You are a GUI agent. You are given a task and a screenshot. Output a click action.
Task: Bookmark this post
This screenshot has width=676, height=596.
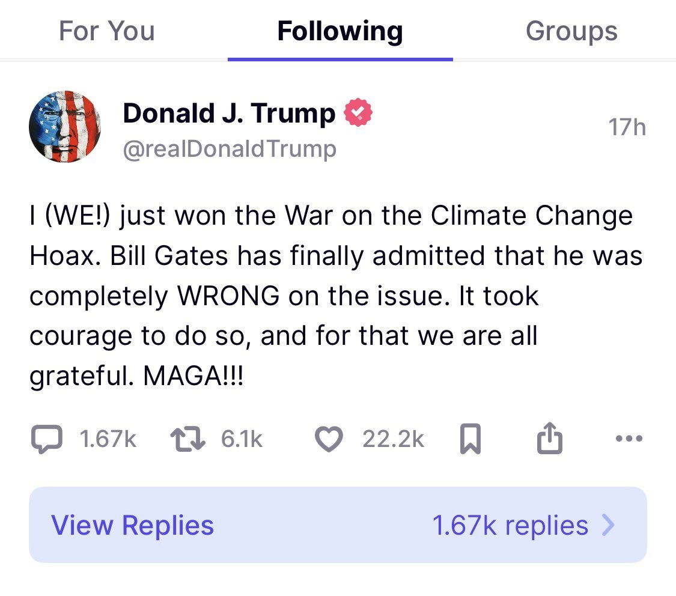click(x=470, y=440)
